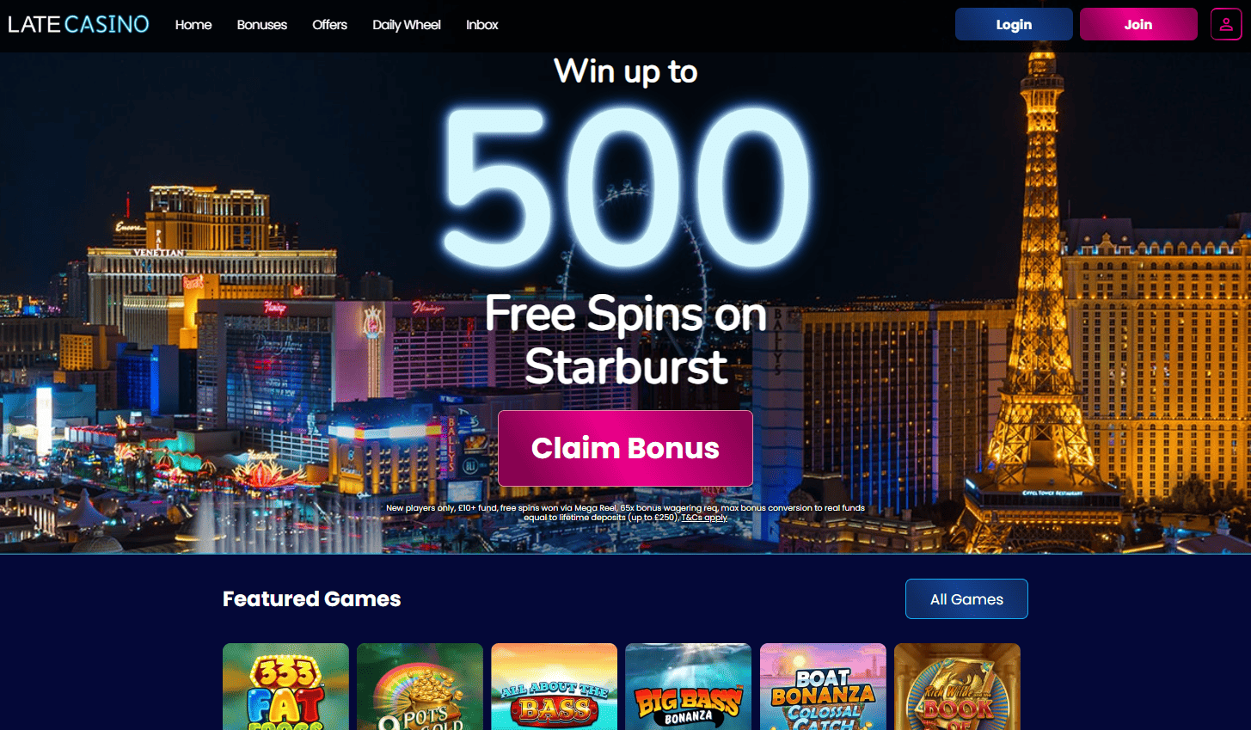
Task: View All Games
Action: [966, 598]
